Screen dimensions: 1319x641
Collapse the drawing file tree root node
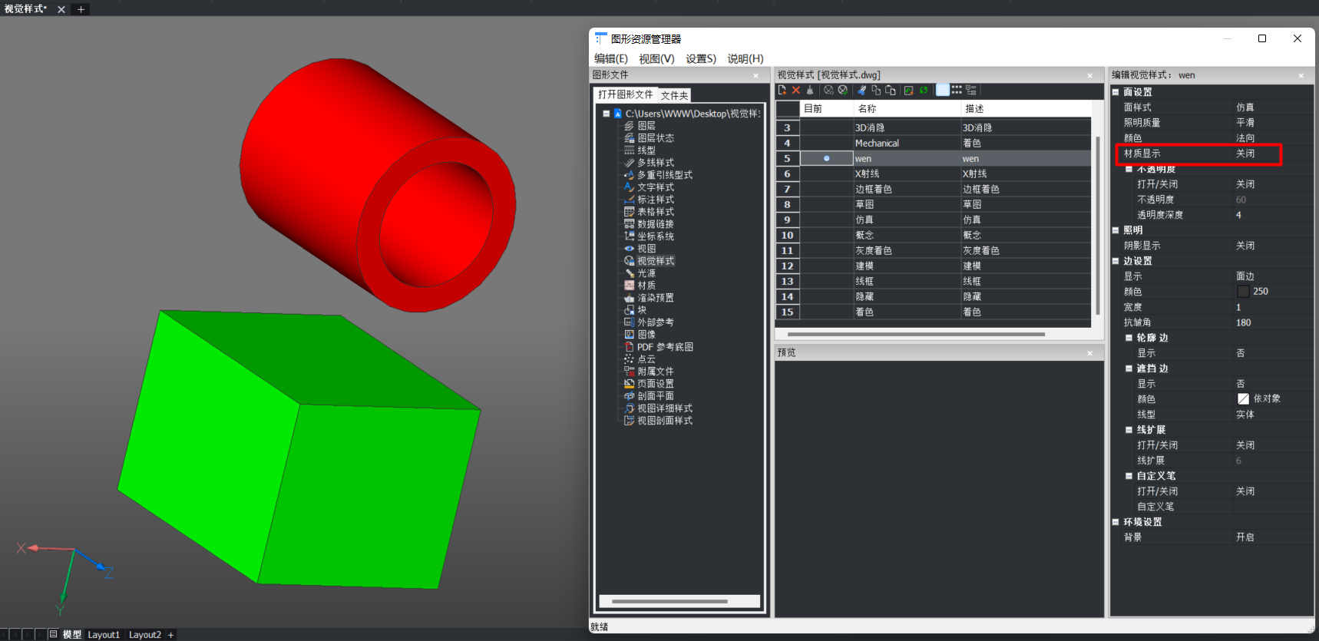pyautogui.click(x=606, y=114)
